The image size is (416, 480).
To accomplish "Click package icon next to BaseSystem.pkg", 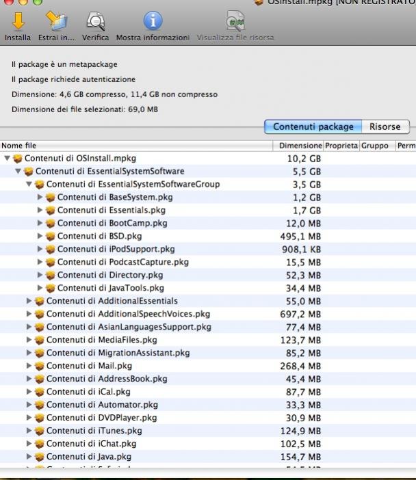I will [x=50, y=198].
